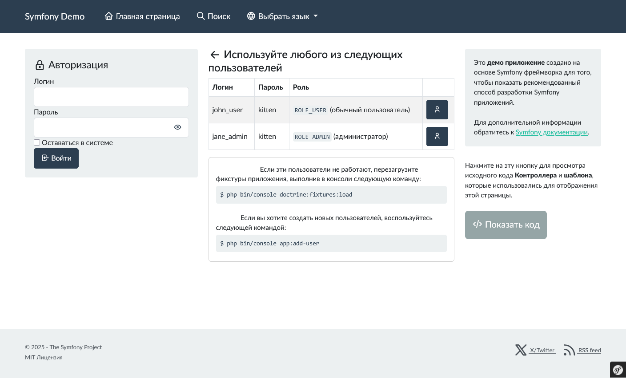The height and width of the screenshot is (378, 626).
Task: Toggle password visibility with the eye icon
Action: [x=177, y=127]
